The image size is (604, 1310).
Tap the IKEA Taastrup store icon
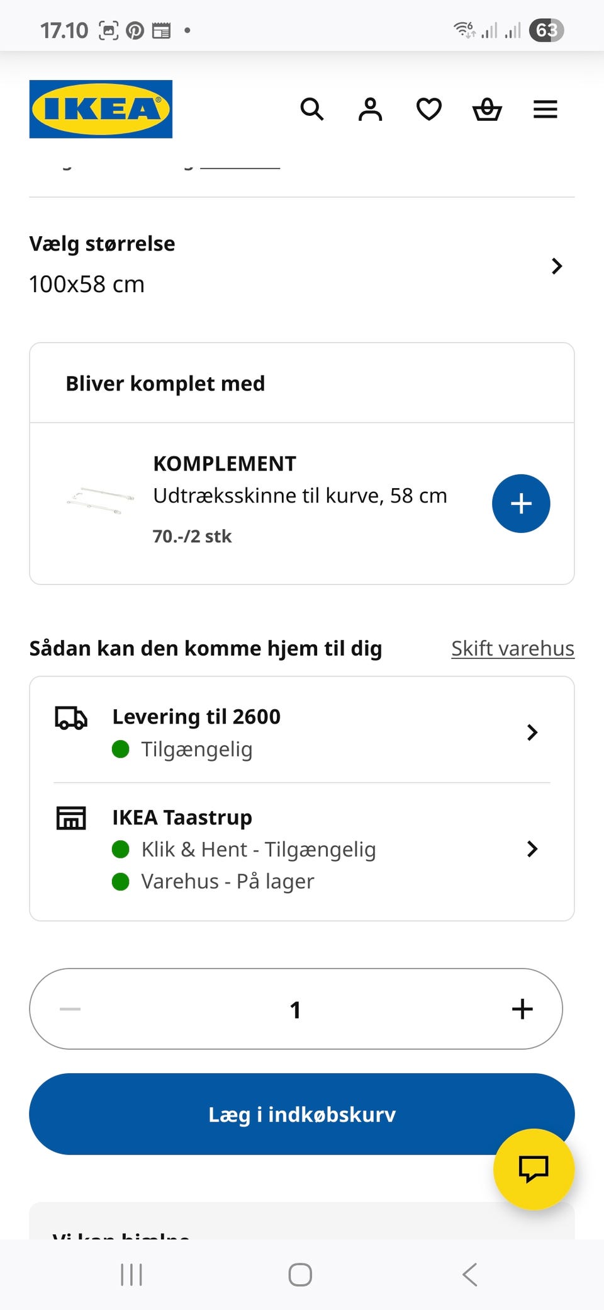point(71,817)
